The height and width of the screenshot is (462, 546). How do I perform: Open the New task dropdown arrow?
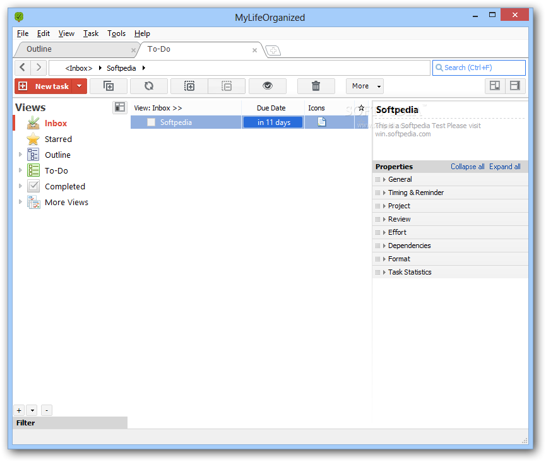point(80,86)
